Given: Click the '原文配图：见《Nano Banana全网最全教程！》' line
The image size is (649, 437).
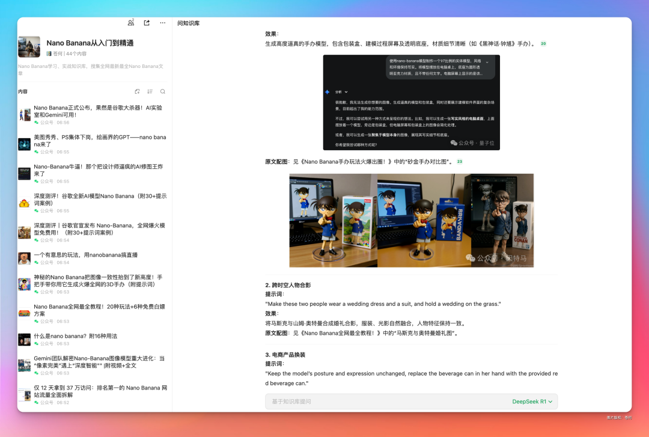Looking at the screenshot, I should click(361, 333).
